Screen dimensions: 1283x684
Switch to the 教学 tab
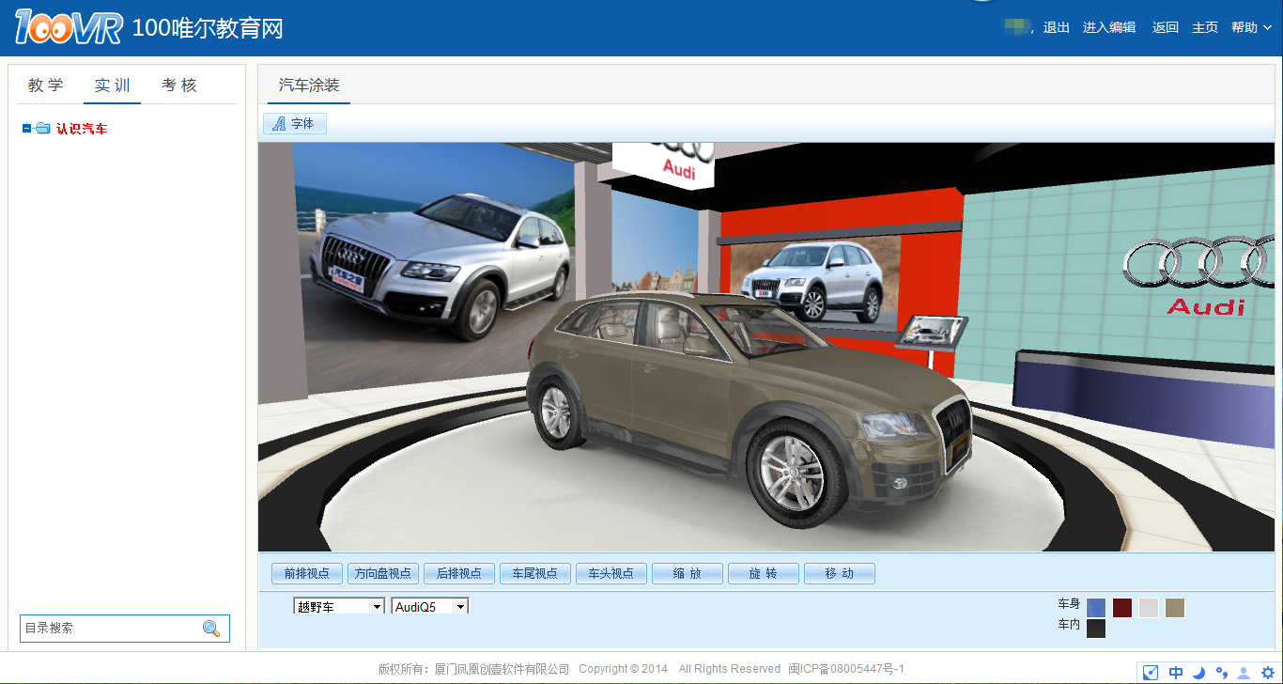click(46, 85)
